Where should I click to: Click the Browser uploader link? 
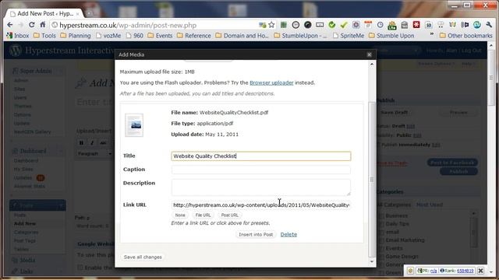click(x=271, y=82)
